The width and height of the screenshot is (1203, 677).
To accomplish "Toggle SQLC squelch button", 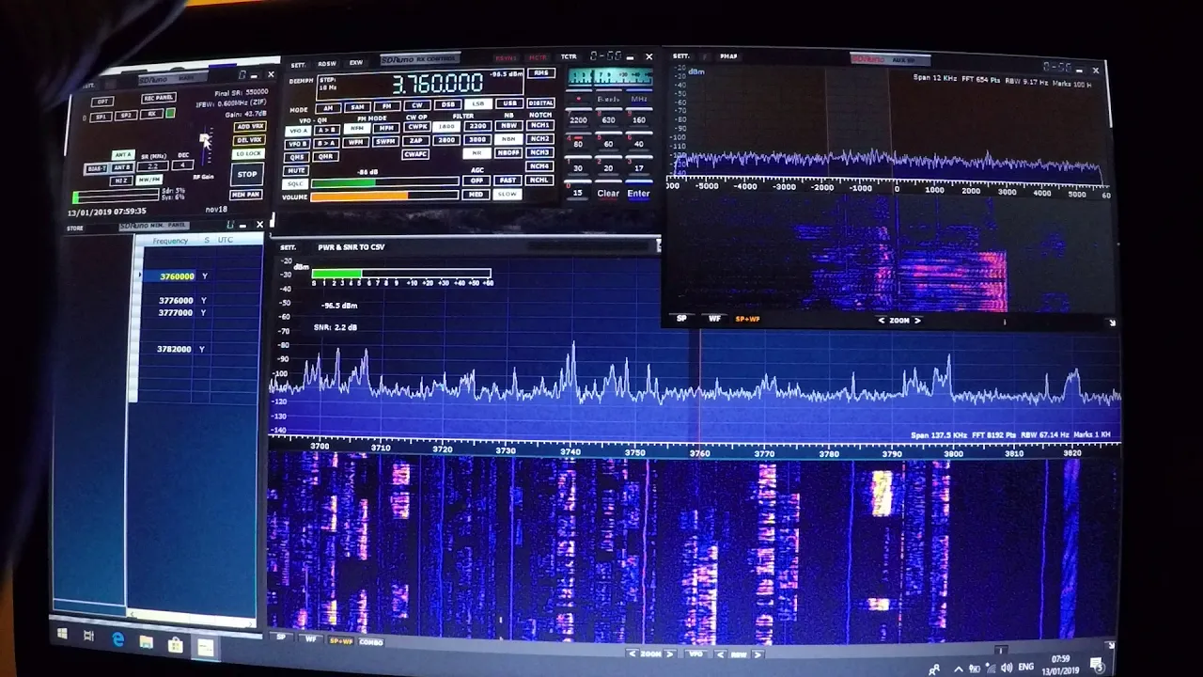I will (x=295, y=183).
